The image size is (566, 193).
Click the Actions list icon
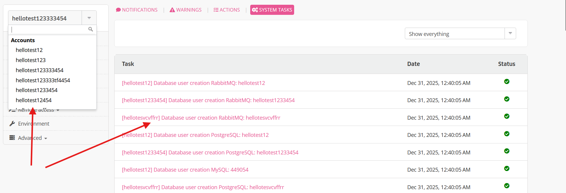tap(216, 10)
